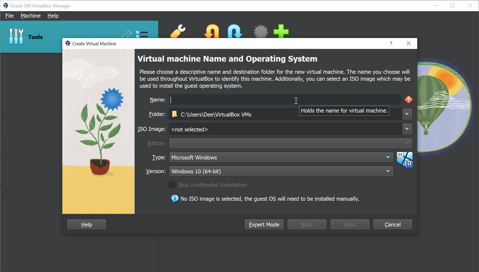
Task: Open the File menu
Action: [9, 16]
